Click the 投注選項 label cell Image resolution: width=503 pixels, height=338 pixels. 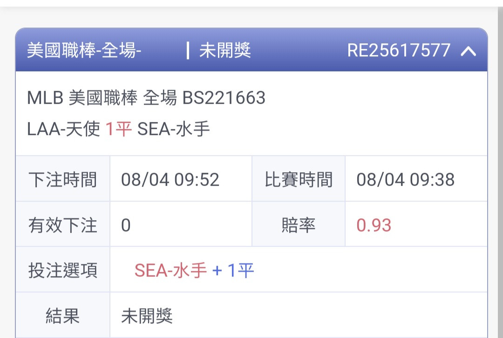[x=63, y=270]
